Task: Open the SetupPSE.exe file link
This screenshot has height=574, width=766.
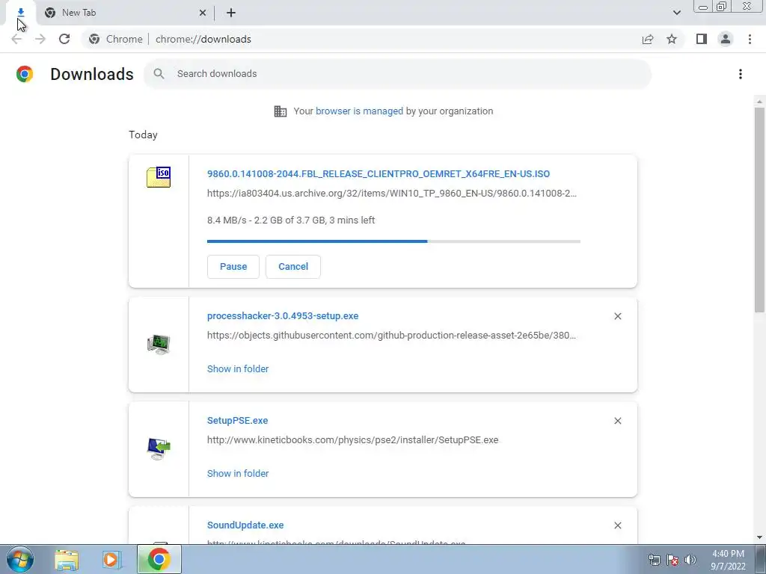Action: pos(237,420)
